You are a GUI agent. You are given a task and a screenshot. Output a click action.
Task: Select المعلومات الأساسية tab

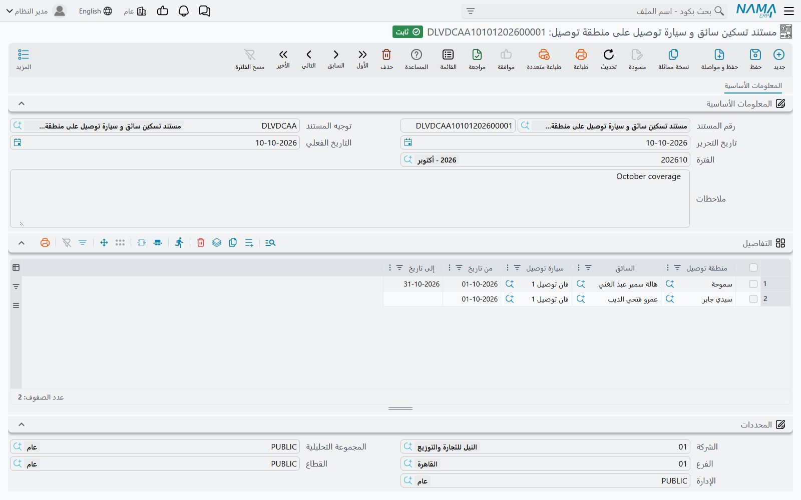click(x=753, y=85)
